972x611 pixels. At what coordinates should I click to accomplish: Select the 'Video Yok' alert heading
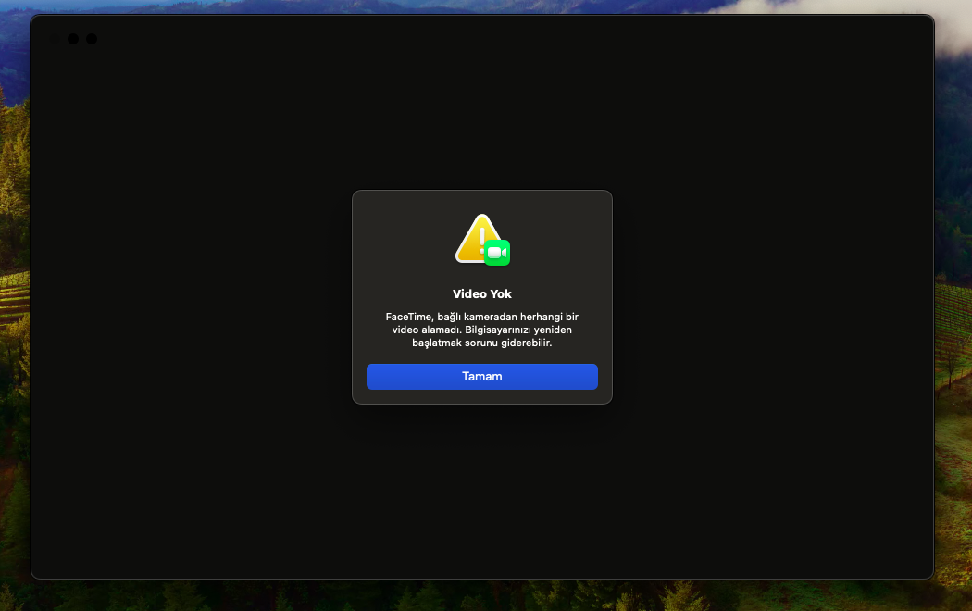pyautogui.click(x=481, y=294)
